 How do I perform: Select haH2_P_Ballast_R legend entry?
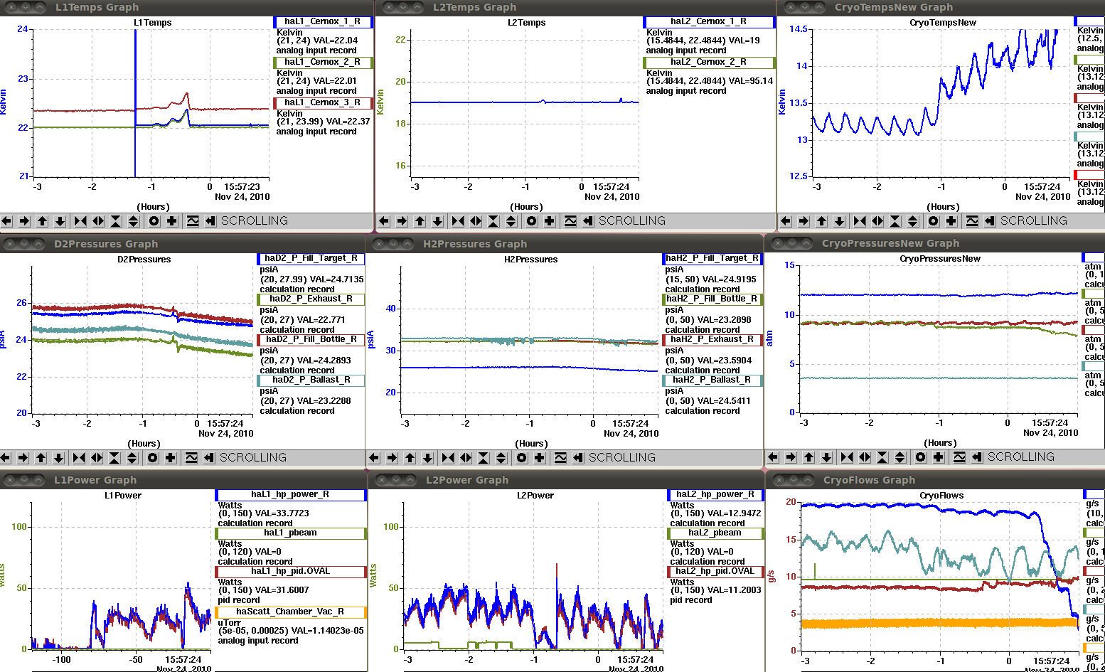tap(712, 380)
